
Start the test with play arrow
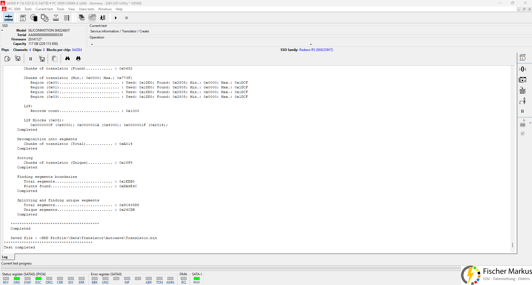tap(116, 18)
